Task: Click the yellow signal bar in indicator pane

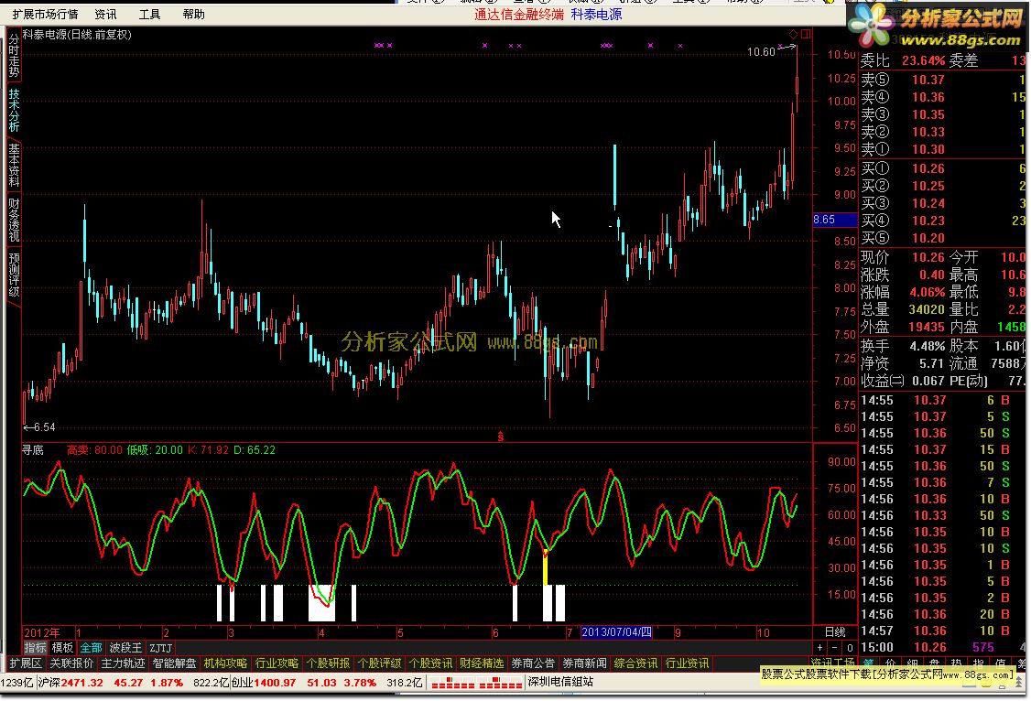Action: (x=545, y=567)
